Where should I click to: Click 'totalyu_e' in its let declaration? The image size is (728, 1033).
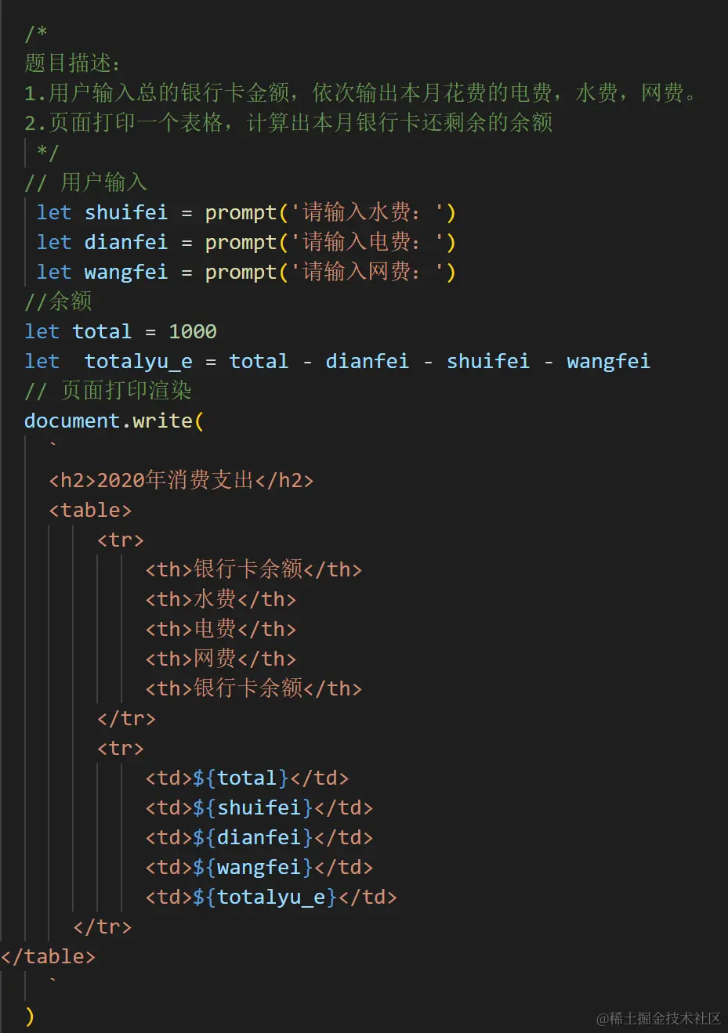[x=138, y=361]
